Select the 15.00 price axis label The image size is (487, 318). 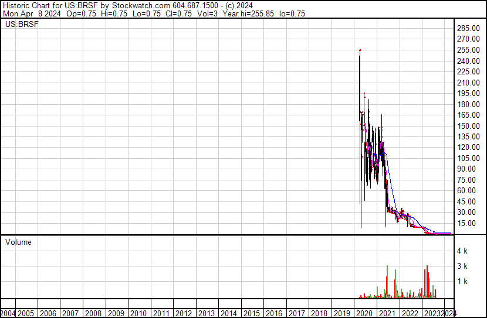click(466, 223)
